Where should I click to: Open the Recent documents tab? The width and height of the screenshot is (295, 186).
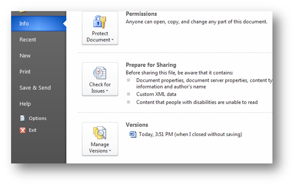[39, 40]
